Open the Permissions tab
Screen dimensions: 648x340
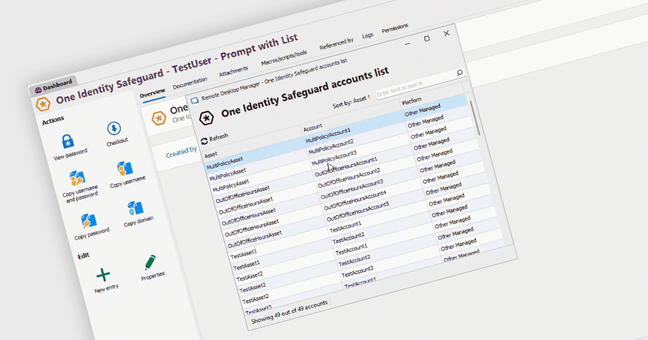point(395,28)
